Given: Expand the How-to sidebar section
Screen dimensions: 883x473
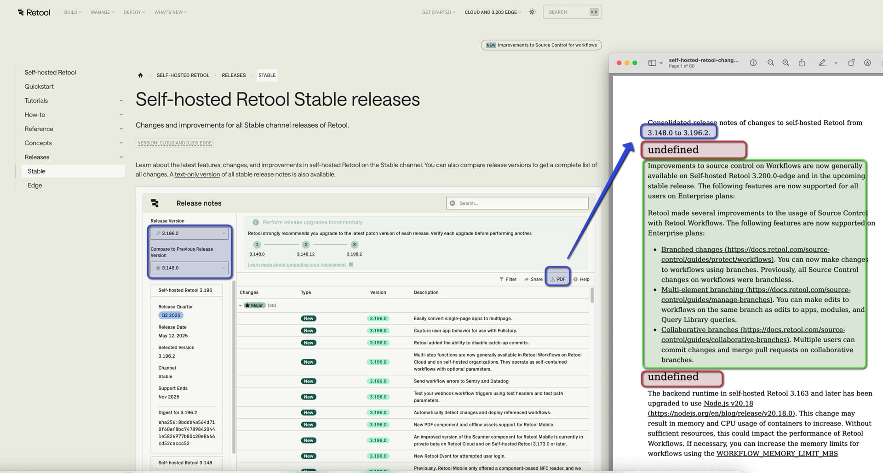Looking at the screenshot, I should tap(121, 115).
